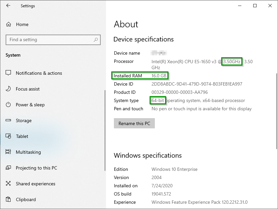Click the Shared experiences icon

(x=9, y=184)
